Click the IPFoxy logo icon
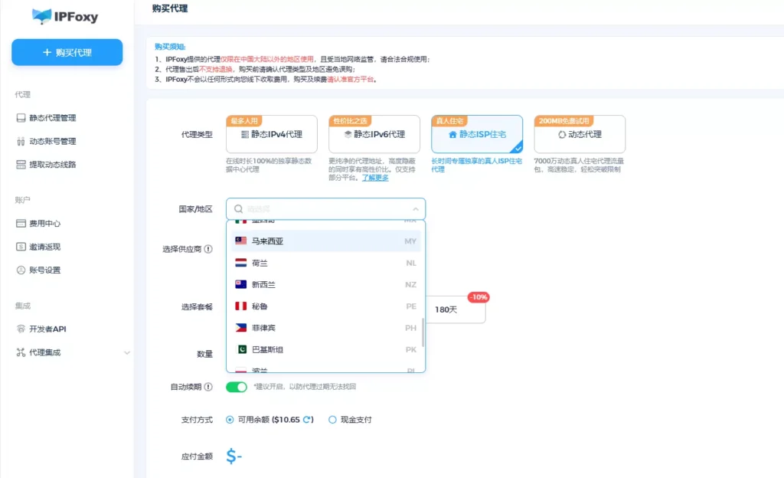This screenshot has width=784, height=478. pyautogui.click(x=42, y=15)
